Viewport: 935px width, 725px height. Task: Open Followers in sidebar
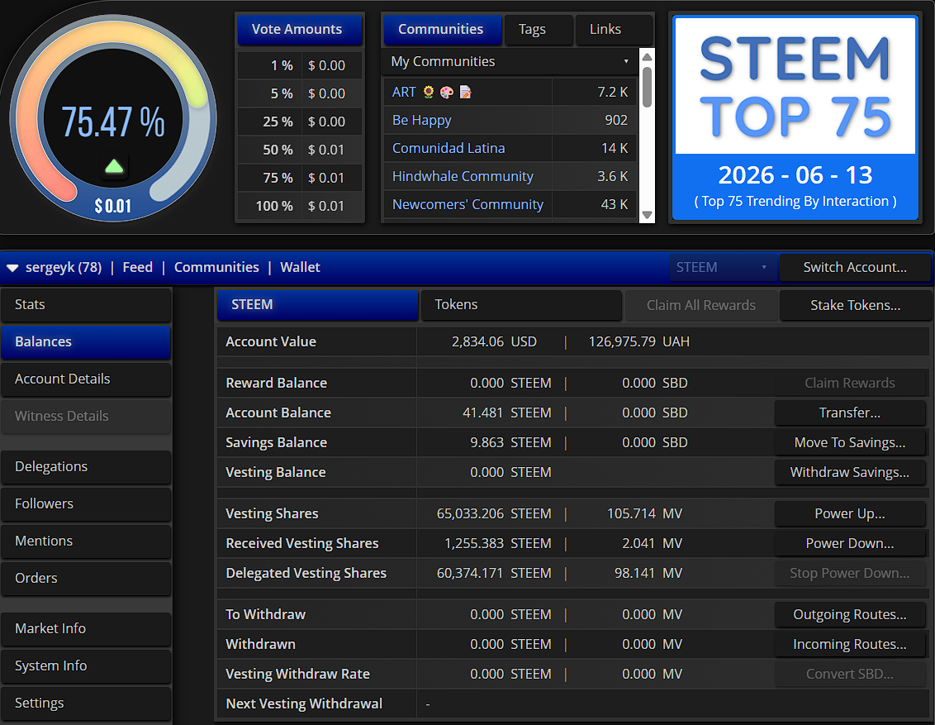pyautogui.click(x=86, y=503)
